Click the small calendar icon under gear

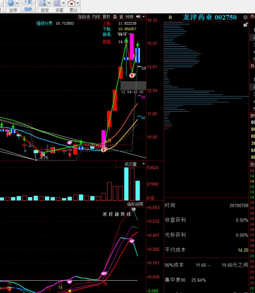[245, 25]
